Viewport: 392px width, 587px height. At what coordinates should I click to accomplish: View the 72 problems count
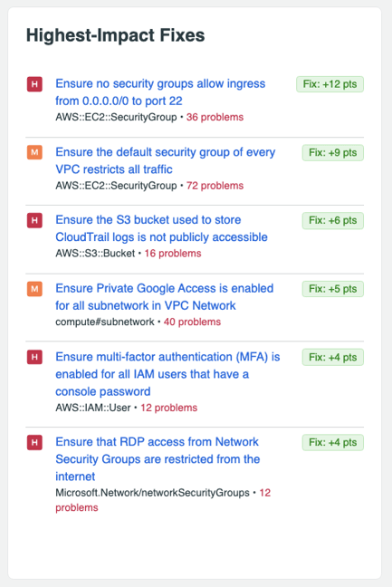pyautogui.click(x=215, y=186)
